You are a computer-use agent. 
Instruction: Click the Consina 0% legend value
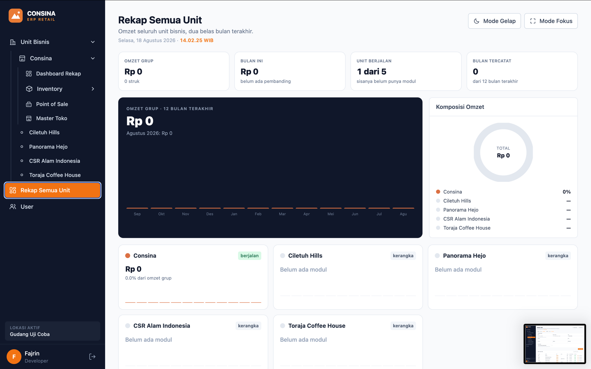pos(567,192)
